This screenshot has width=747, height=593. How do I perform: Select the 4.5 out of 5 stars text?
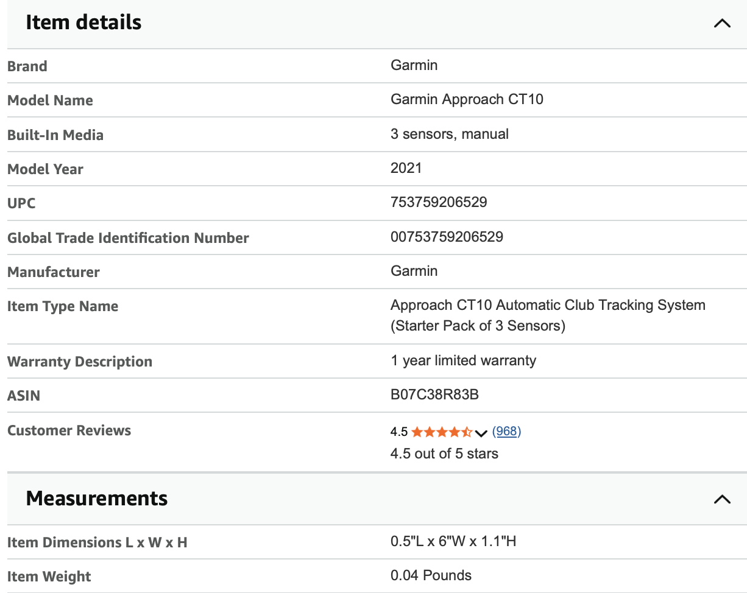[x=444, y=454]
